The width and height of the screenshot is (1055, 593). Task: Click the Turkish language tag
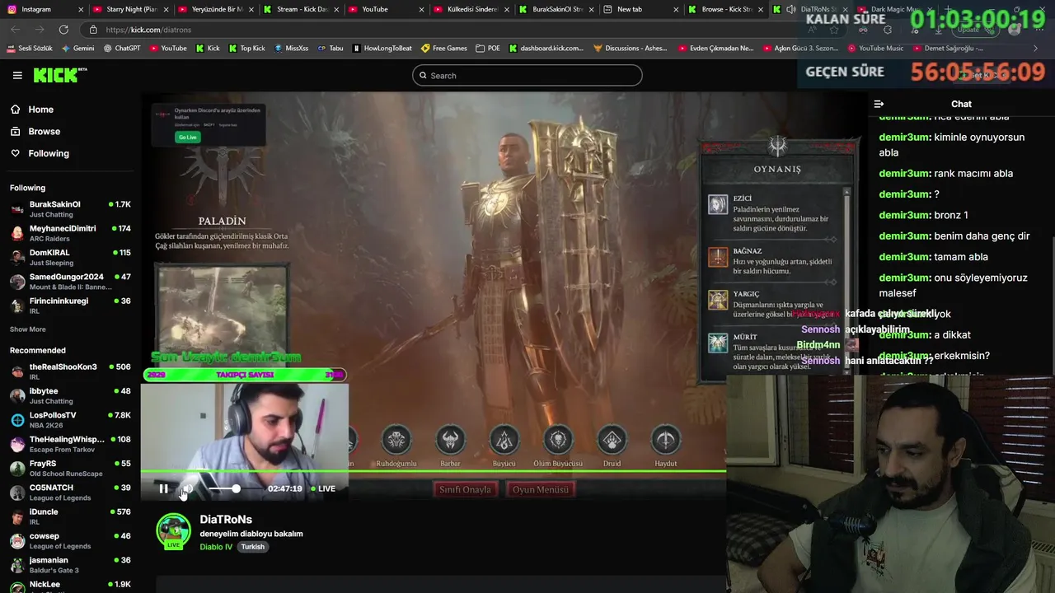[253, 547]
